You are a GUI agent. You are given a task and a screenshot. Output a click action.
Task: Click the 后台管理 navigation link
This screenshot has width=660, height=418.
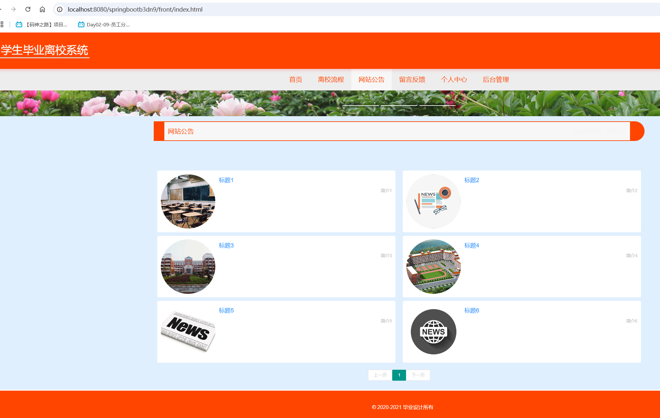click(x=496, y=79)
